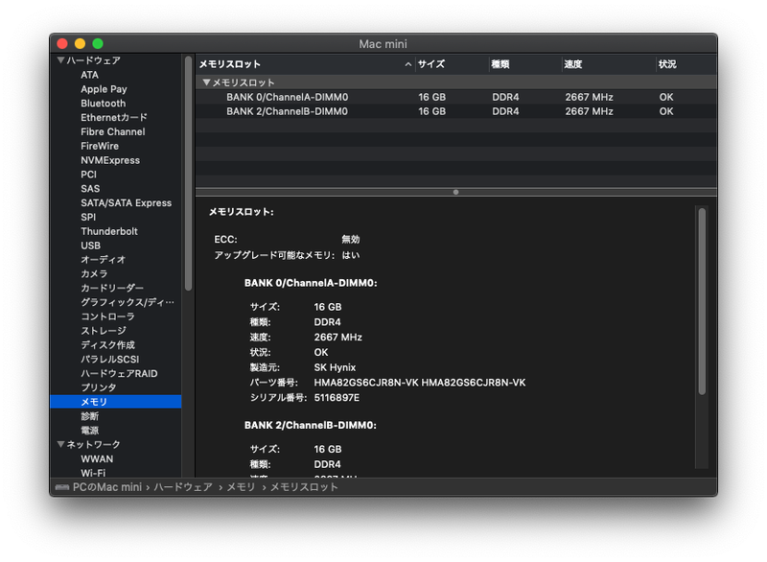
Task: Click ハードウェア in the path bar
Action: click(183, 487)
